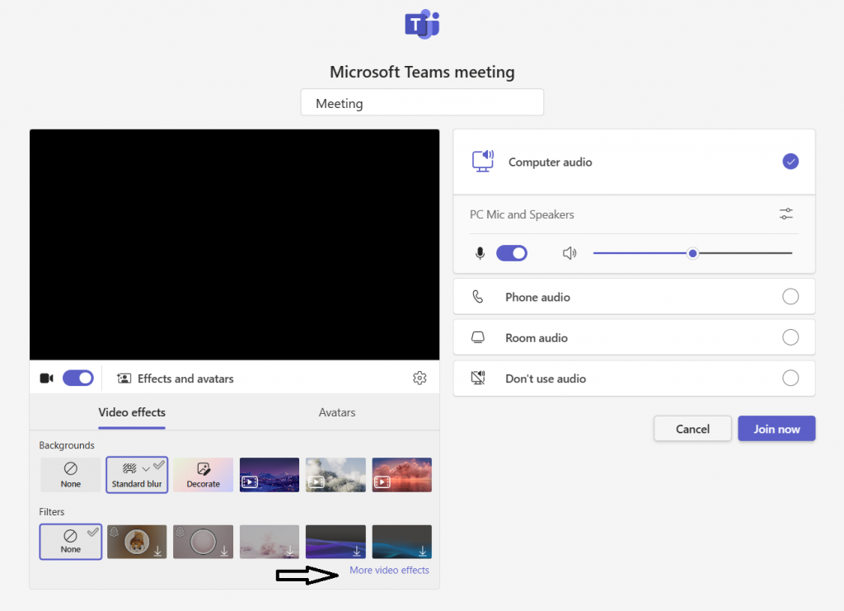
Task: Open audio settings sliders icon
Action: click(x=786, y=214)
